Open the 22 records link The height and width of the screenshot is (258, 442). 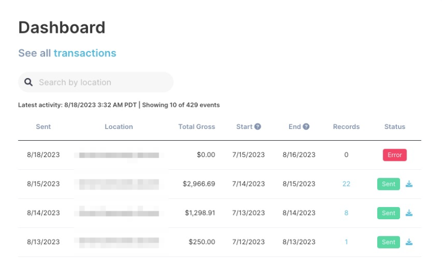pyautogui.click(x=346, y=184)
